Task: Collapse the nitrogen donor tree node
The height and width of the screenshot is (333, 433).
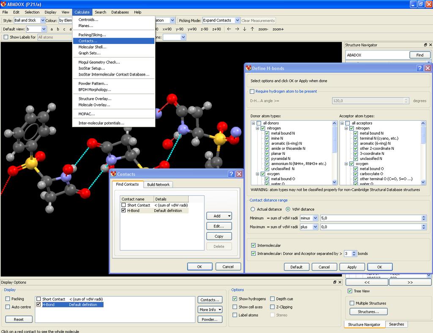Action: (x=258, y=128)
